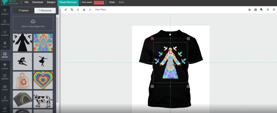
Task: Select the camping tent thumbnail
Action: click(x=22, y=99)
